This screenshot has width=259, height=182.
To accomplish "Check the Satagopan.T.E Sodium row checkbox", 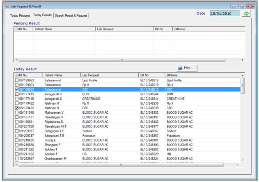I will pos(17,131).
